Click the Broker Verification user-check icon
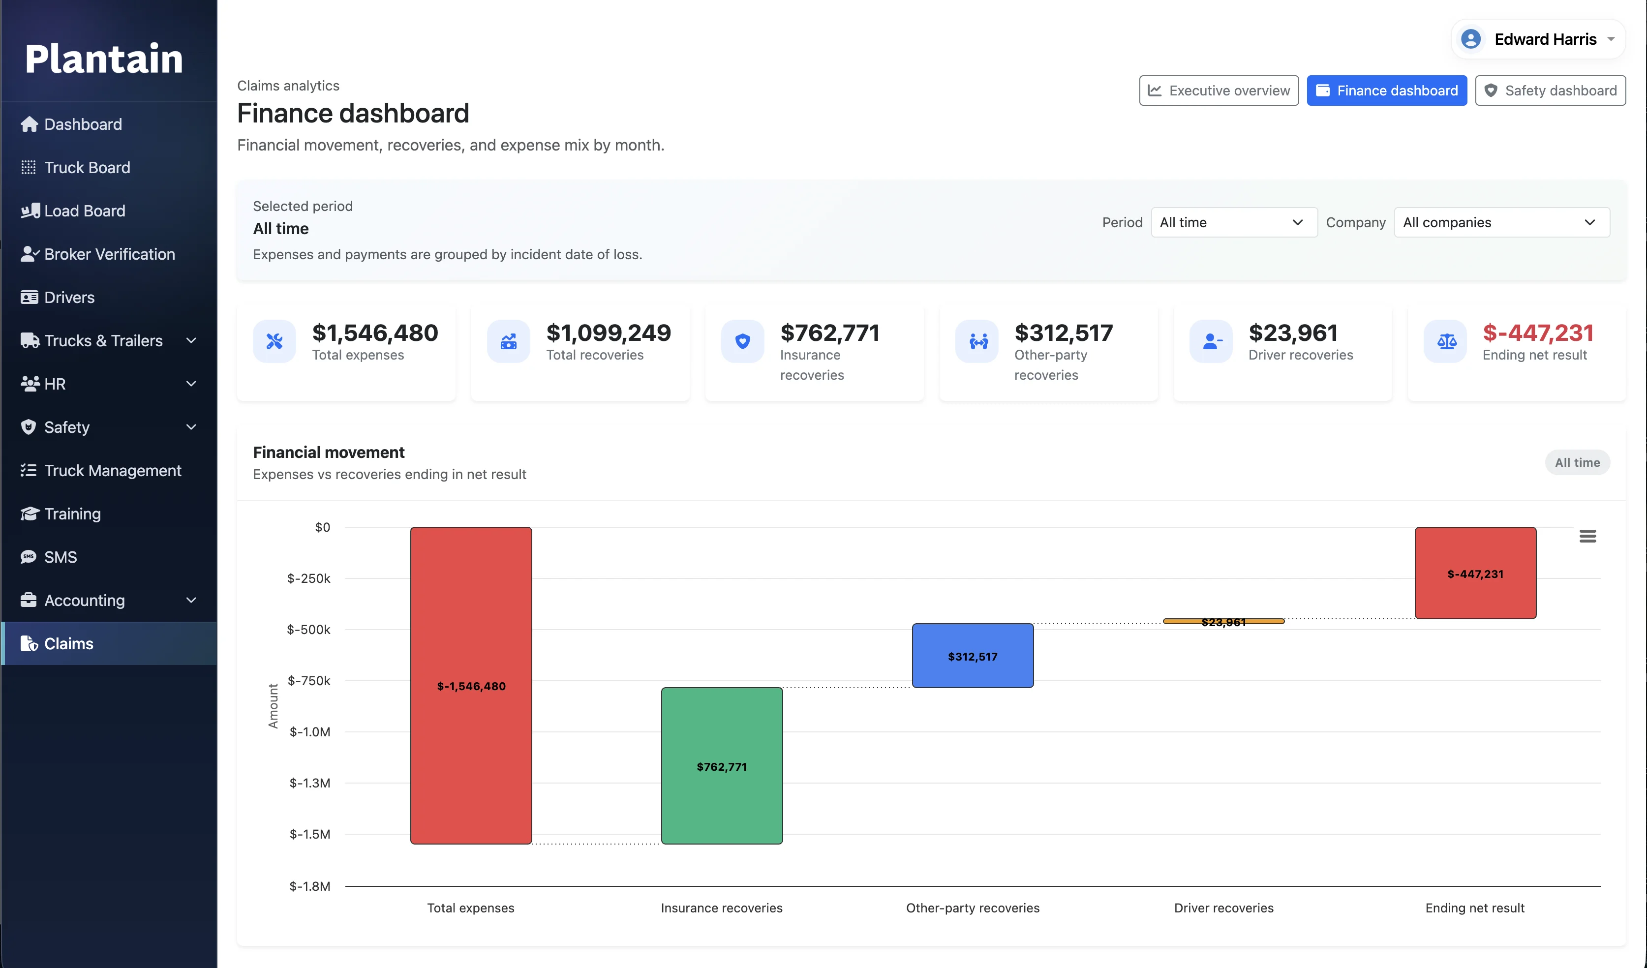The height and width of the screenshot is (968, 1647). coord(30,254)
